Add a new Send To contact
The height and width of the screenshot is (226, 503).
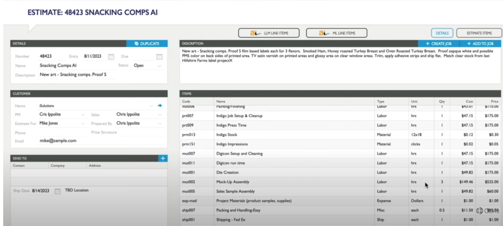pyautogui.click(x=163, y=158)
